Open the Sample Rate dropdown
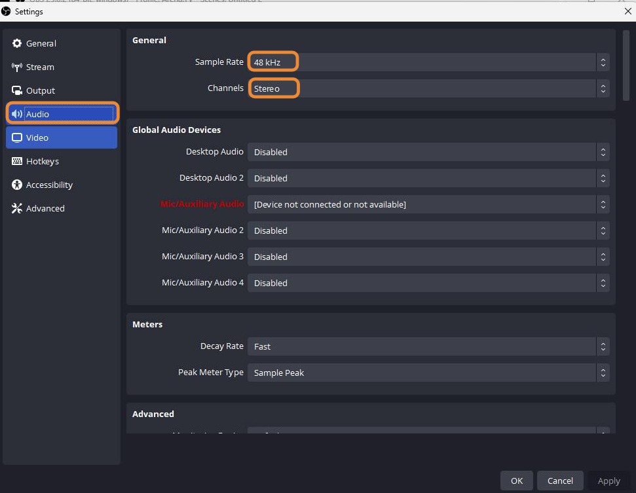Image resolution: width=636 pixels, height=493 pixels. coord(428,62)
